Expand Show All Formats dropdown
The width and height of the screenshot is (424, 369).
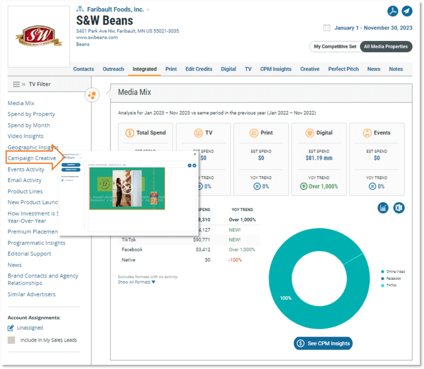(x=137, y=282)
